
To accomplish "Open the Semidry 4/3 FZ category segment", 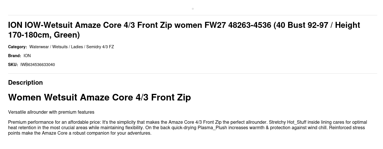I will tap(100, 47).
